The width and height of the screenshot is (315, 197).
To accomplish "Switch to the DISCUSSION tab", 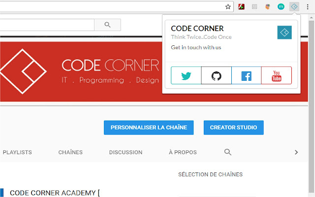I will (x=126, y=152).
